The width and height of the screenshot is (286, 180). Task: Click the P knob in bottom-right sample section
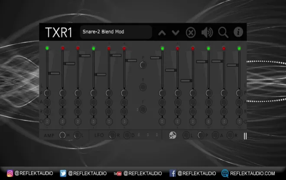pyautogui.click(x=201, y=135)
